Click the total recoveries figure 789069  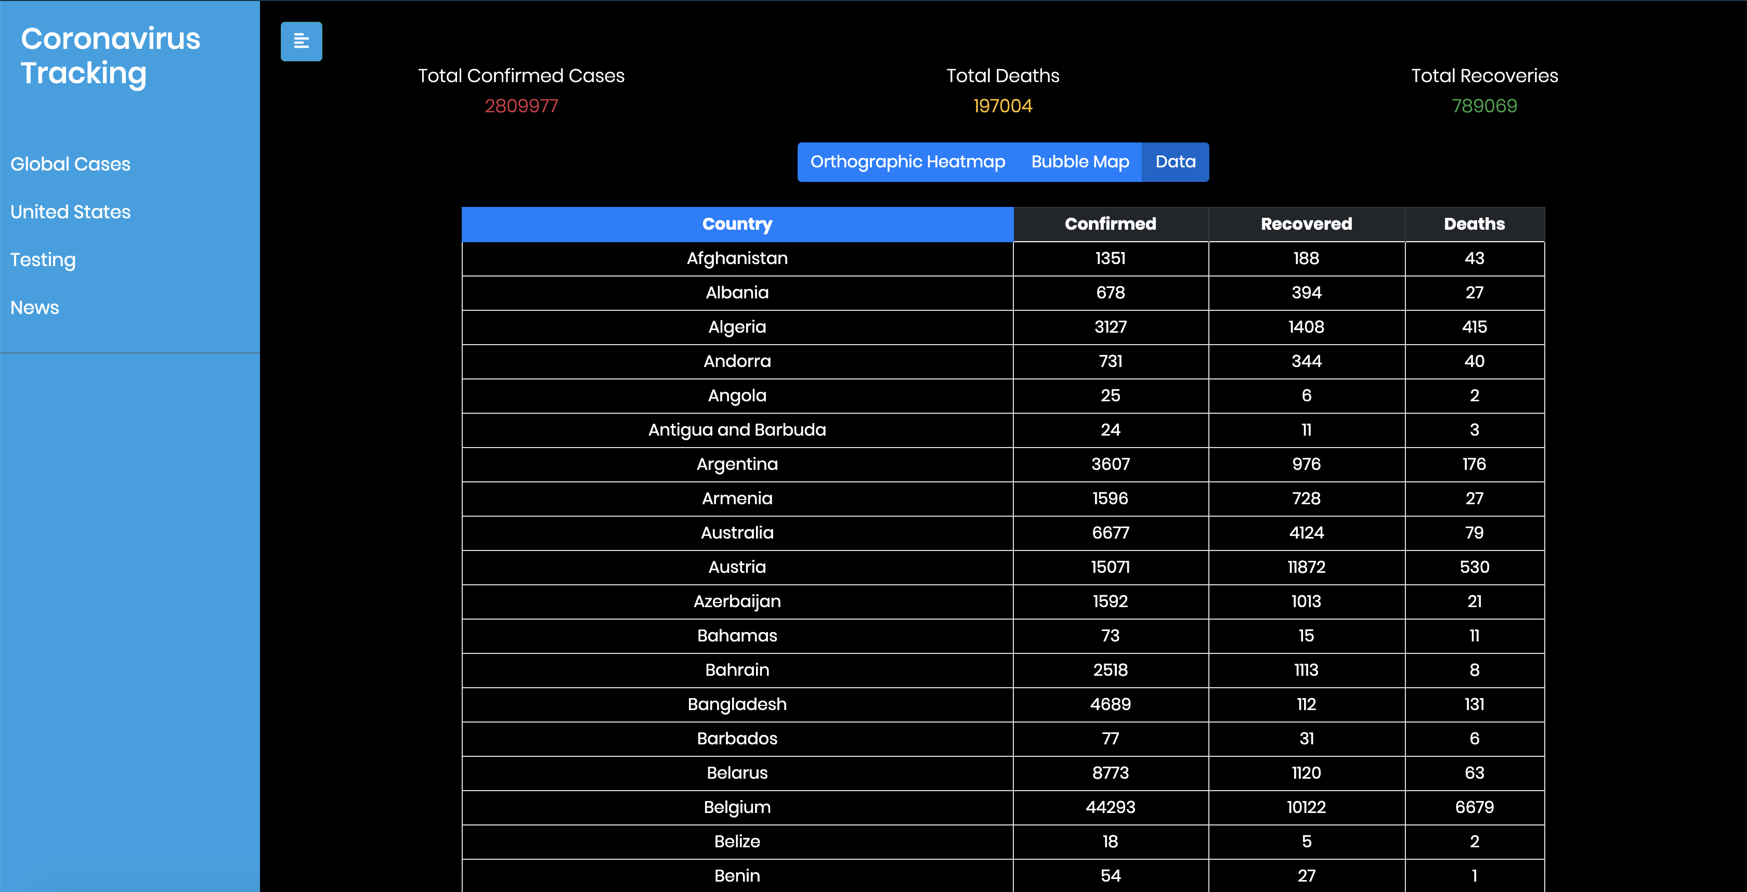pyautogui.click(x=1484, y=106)
